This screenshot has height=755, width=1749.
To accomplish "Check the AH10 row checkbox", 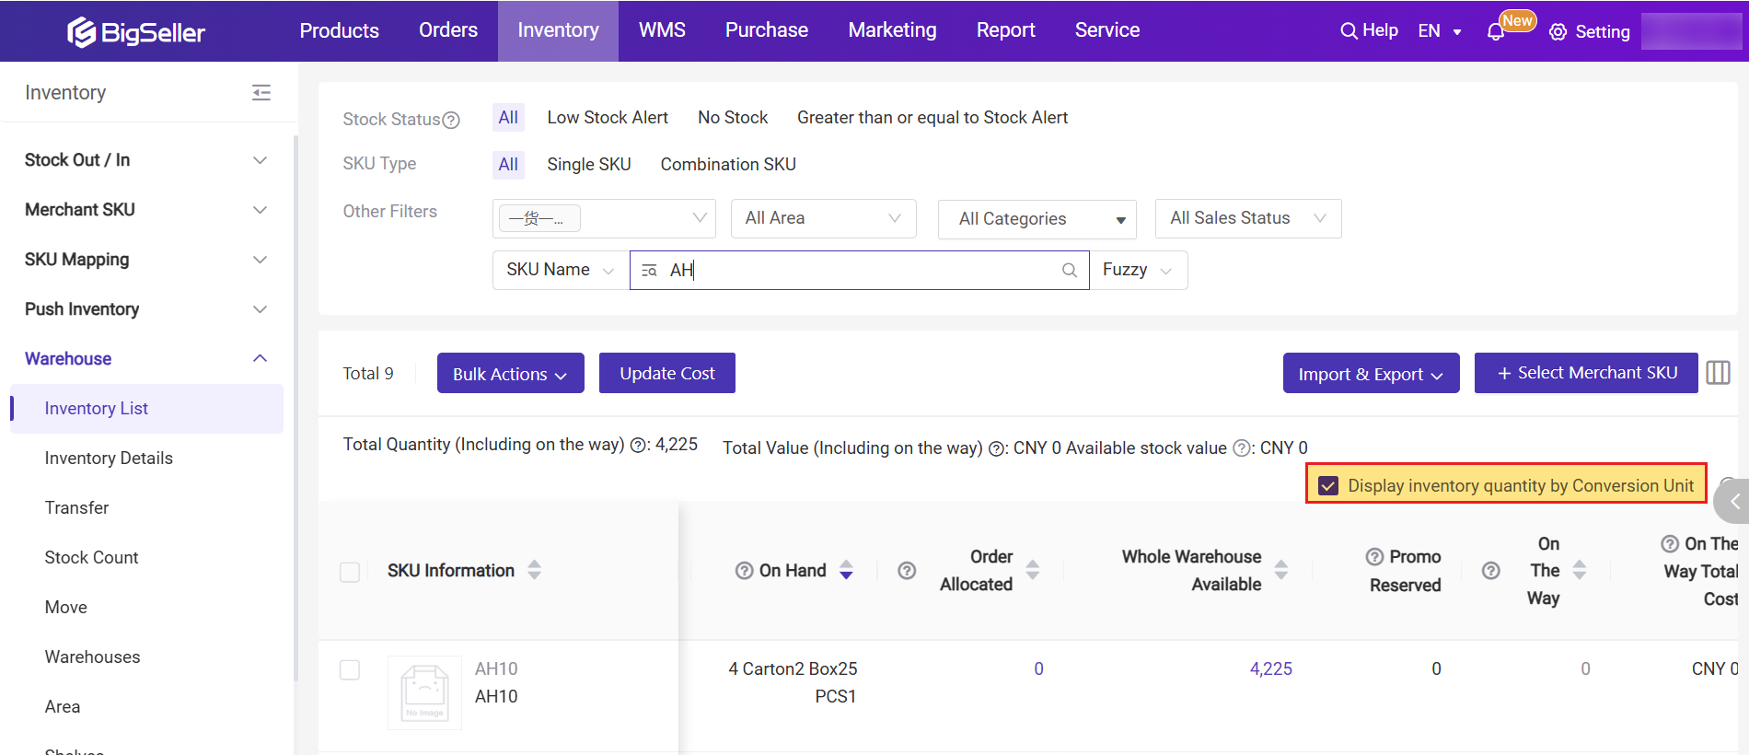I will (x=350, y=669).
